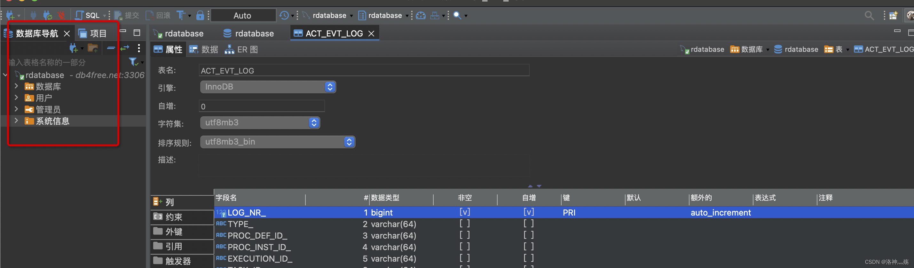
Task: Click the blue search magnifier icon in toolbar
Action: pos(457,15)
